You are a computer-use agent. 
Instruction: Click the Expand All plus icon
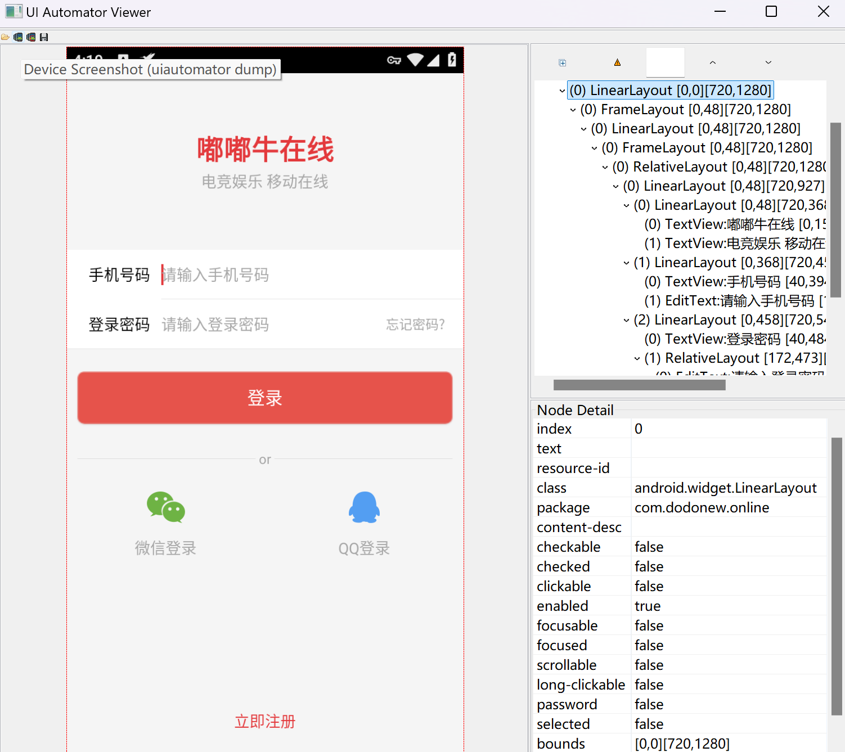(562, 63)
